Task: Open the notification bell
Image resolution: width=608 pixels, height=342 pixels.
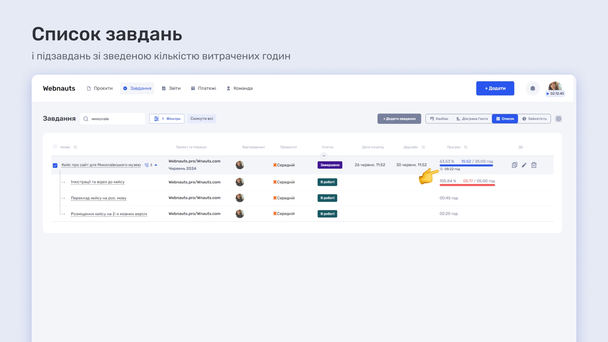Action: [x=533, y=88]
